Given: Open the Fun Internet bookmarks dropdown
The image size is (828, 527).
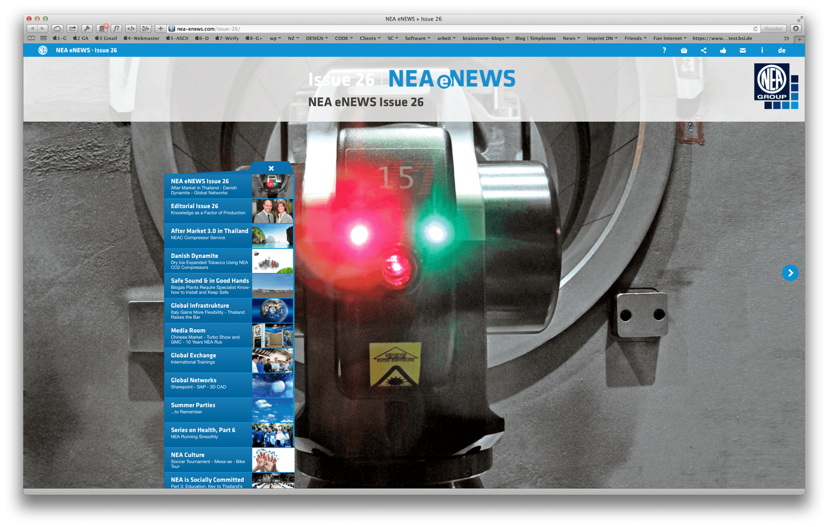Looking at the screenshot, I should pos(670,38).
